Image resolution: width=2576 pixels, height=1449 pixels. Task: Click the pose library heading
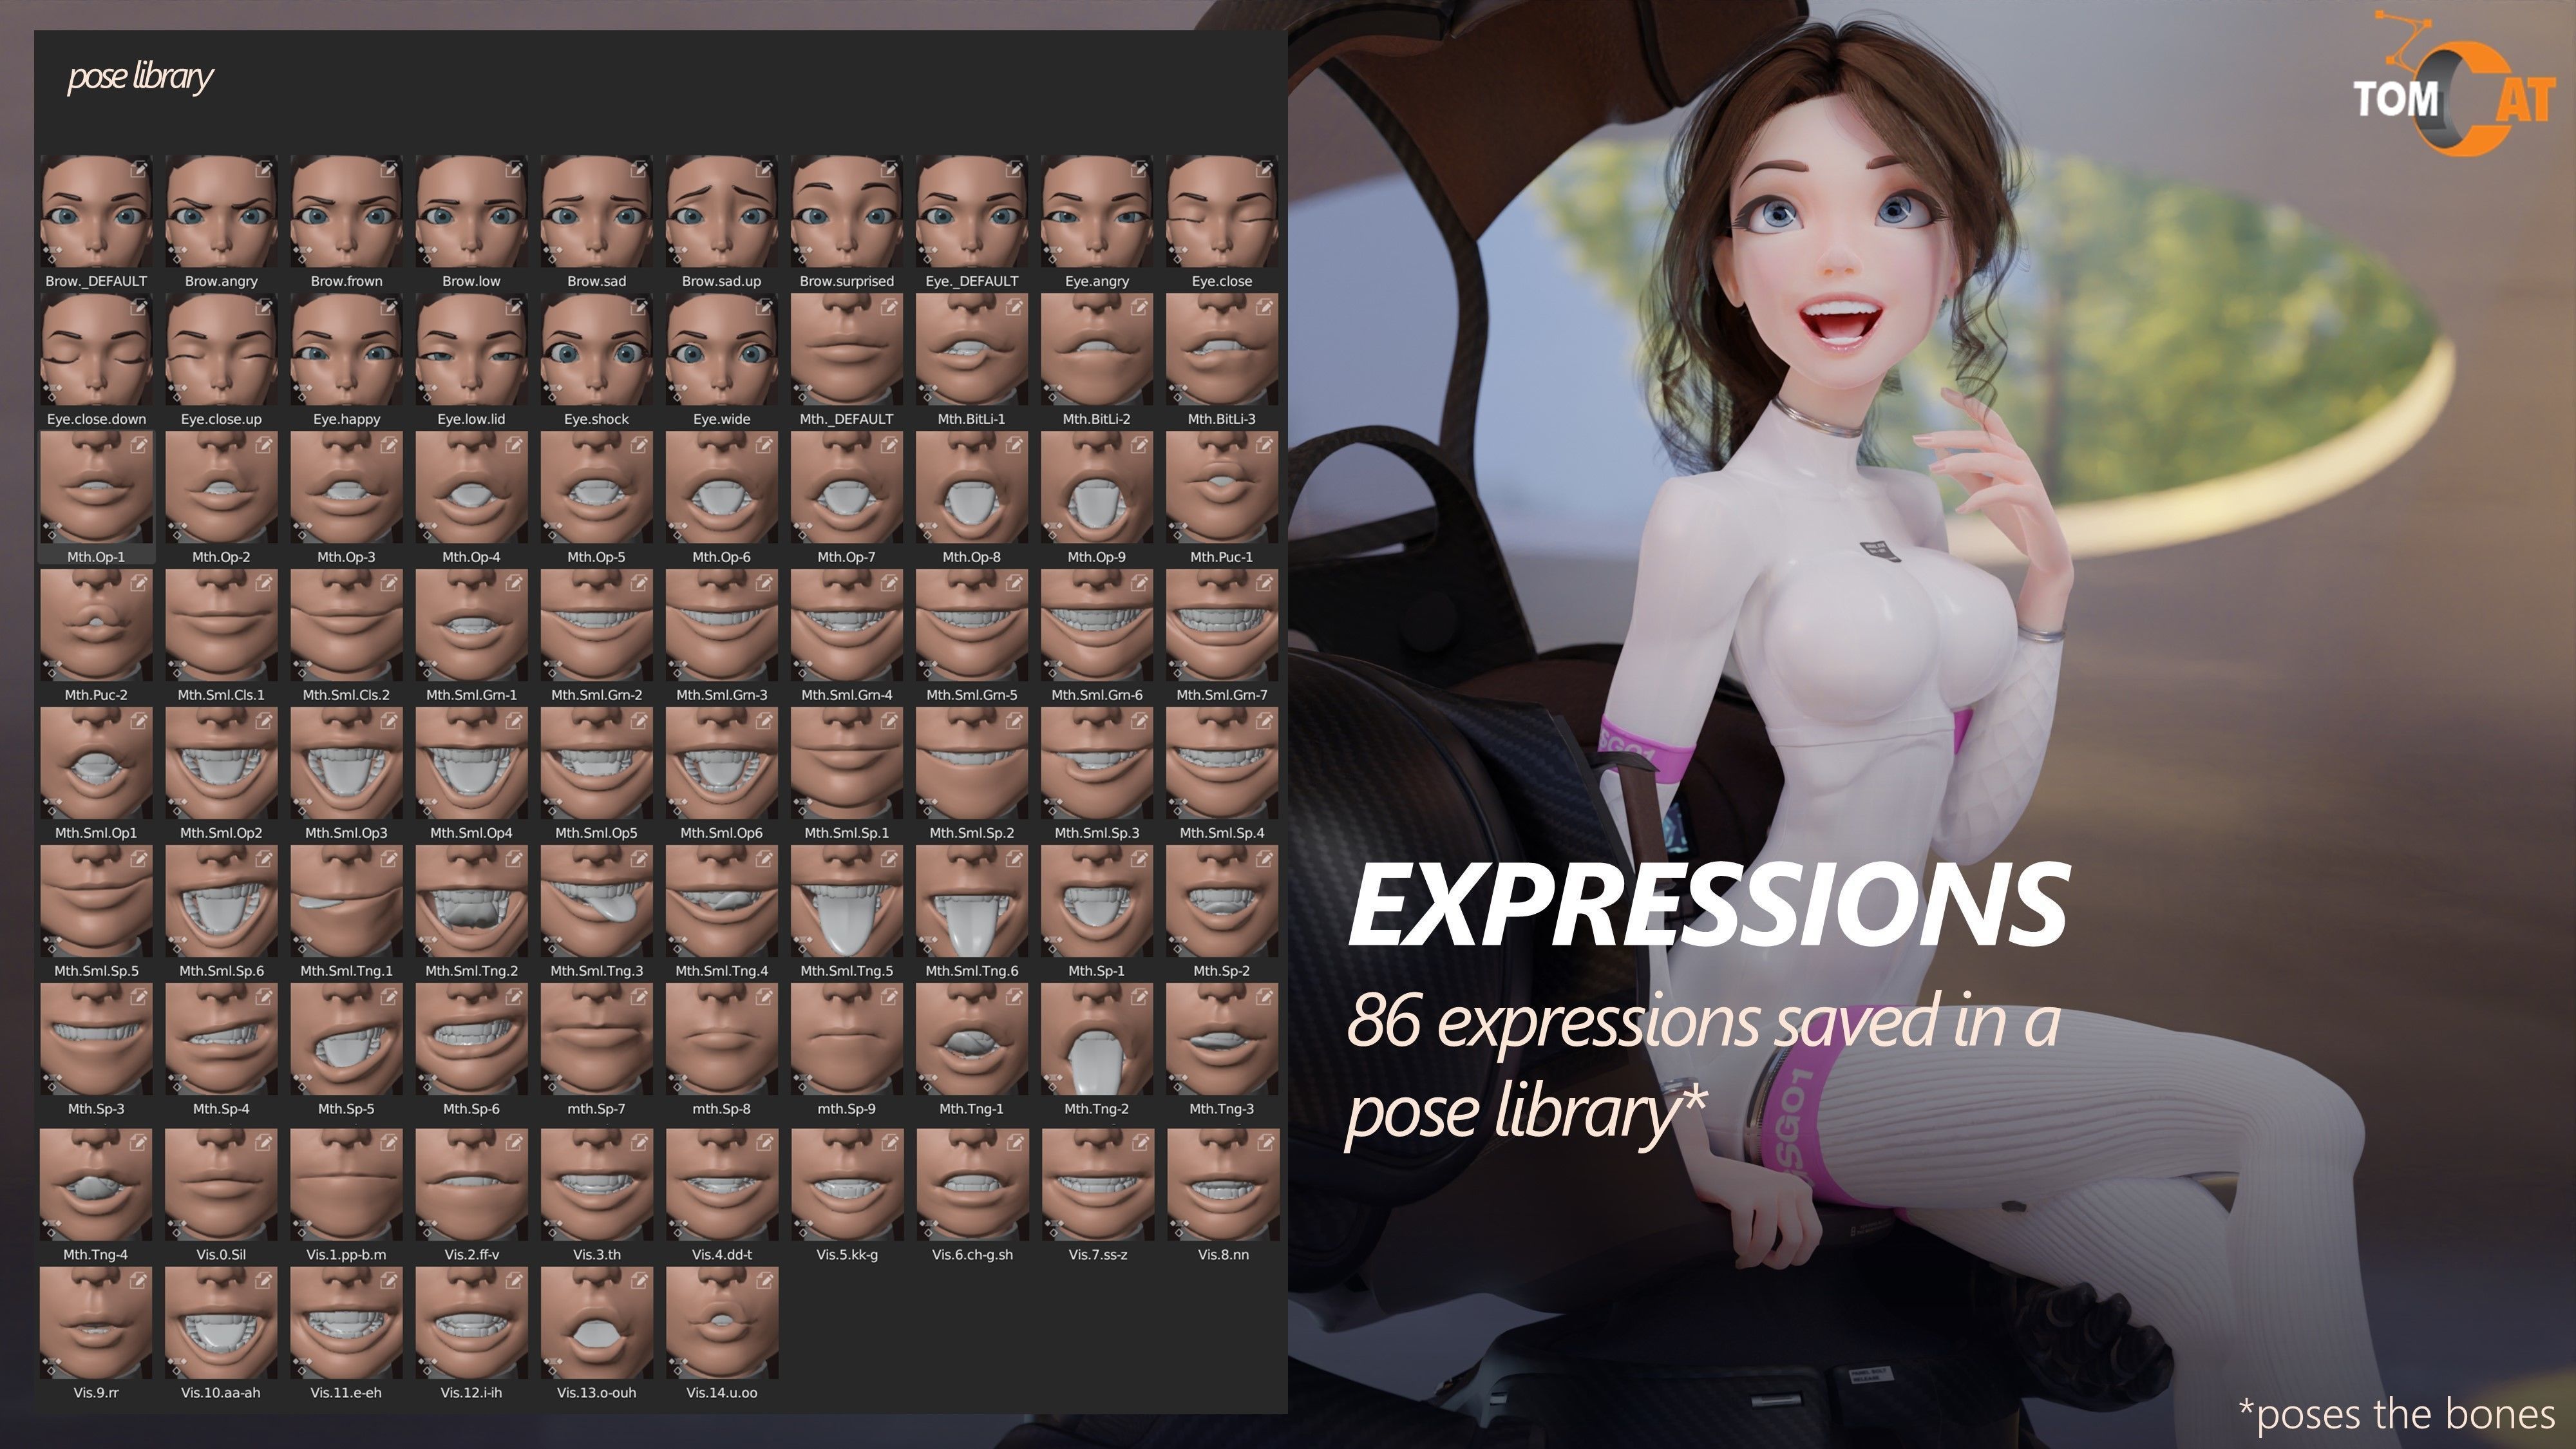click(x=140, y=77)
